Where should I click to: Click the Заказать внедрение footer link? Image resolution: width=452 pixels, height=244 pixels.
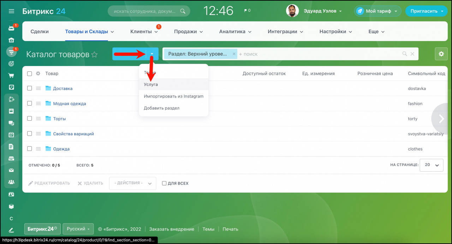pyautogui.click(x=172, y=229)
